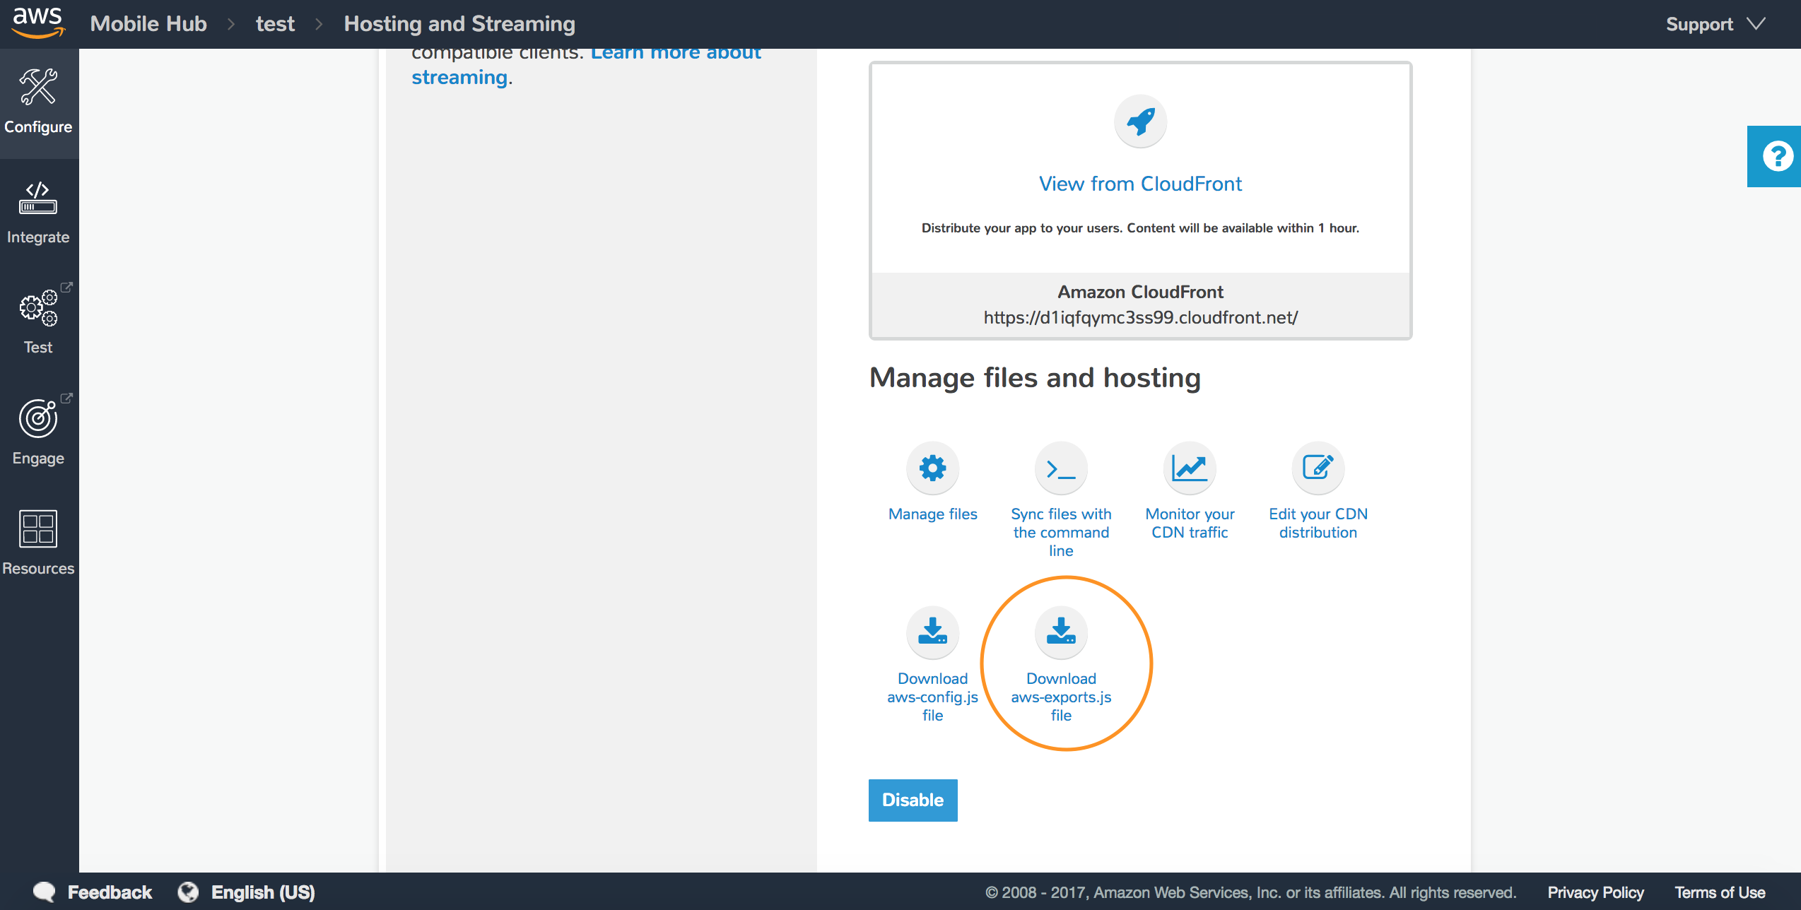Screen dimensions: 1801x910
Task: Click the Manage files gear icon
Action: (x=932, y=468)
